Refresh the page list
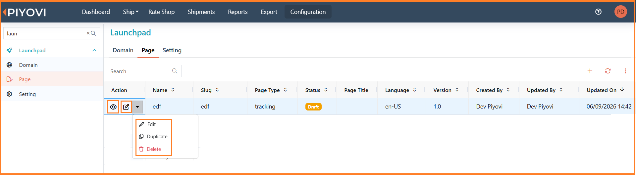This screenshot has height=175, width=636. (x=608, y=71)
